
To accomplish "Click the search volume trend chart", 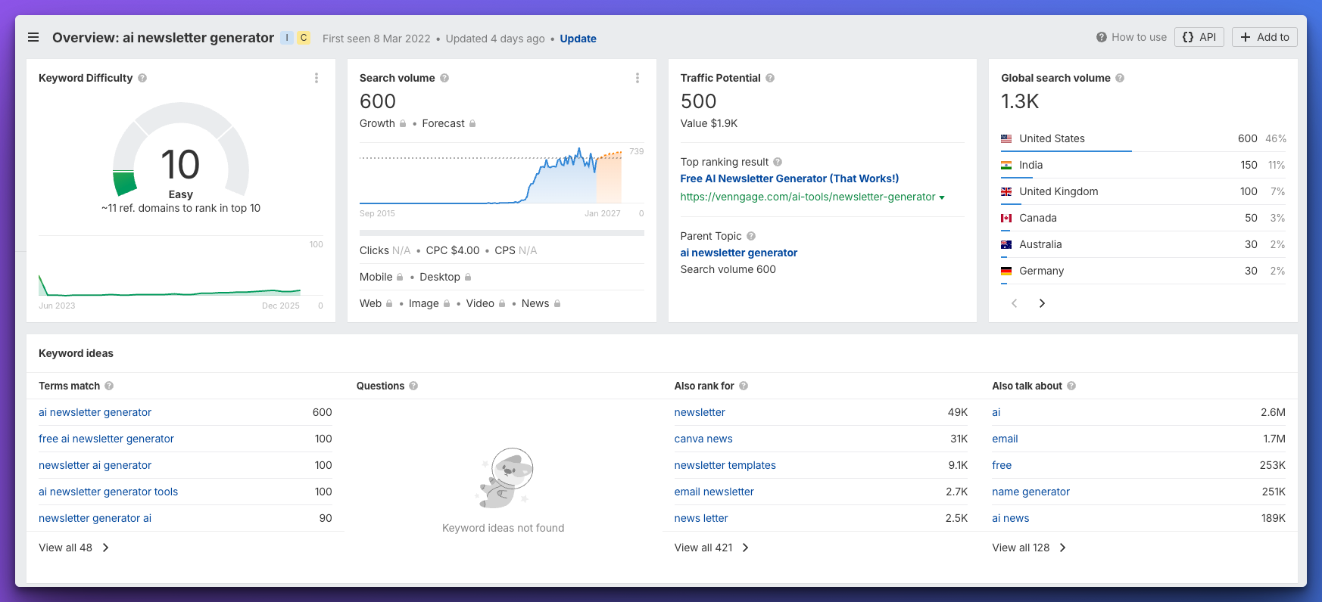I will tap(491, 175).
